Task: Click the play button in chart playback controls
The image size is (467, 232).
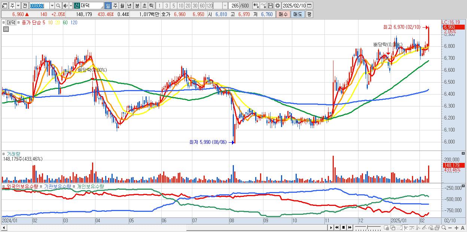Action: click(331, 228)
